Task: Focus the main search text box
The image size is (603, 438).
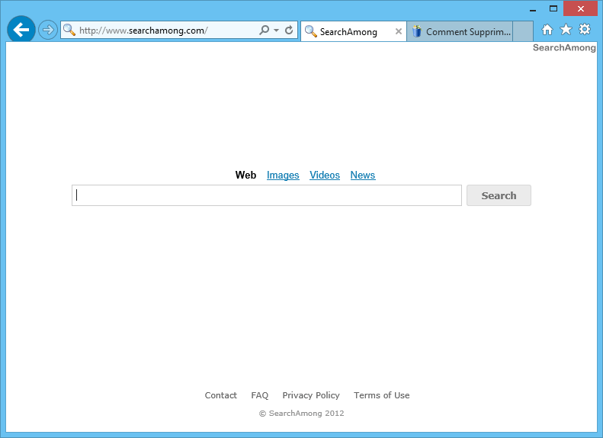Action: (x=267, y=195)
